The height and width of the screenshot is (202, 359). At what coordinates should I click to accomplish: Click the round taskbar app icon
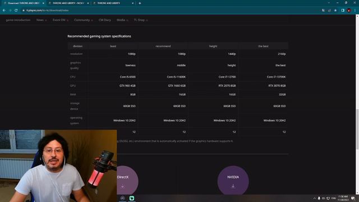[122, 198]
